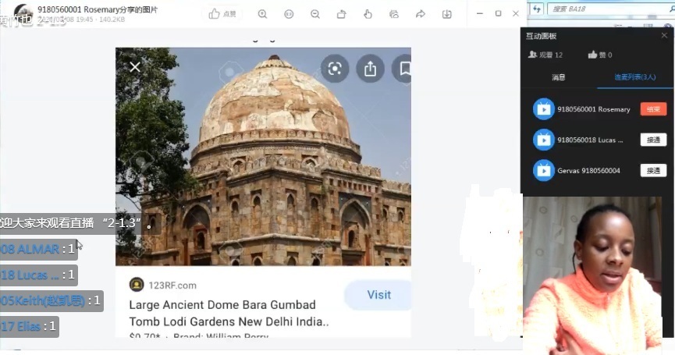This screenshot has height=355, width=675.
Task: Close the photo preview with the X
Action: coord(135,67)
